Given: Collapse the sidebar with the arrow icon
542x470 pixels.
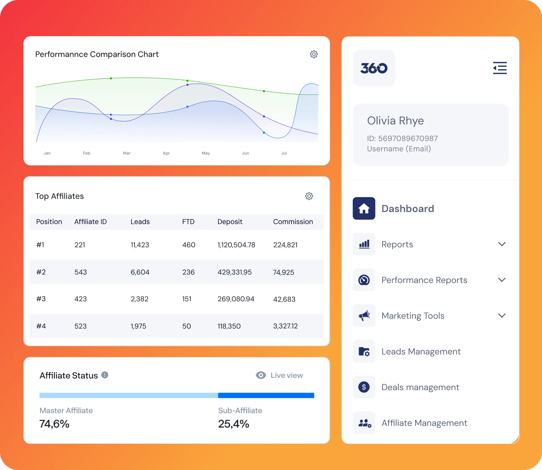Looking at the screenshot, I should tap(500, 68).
